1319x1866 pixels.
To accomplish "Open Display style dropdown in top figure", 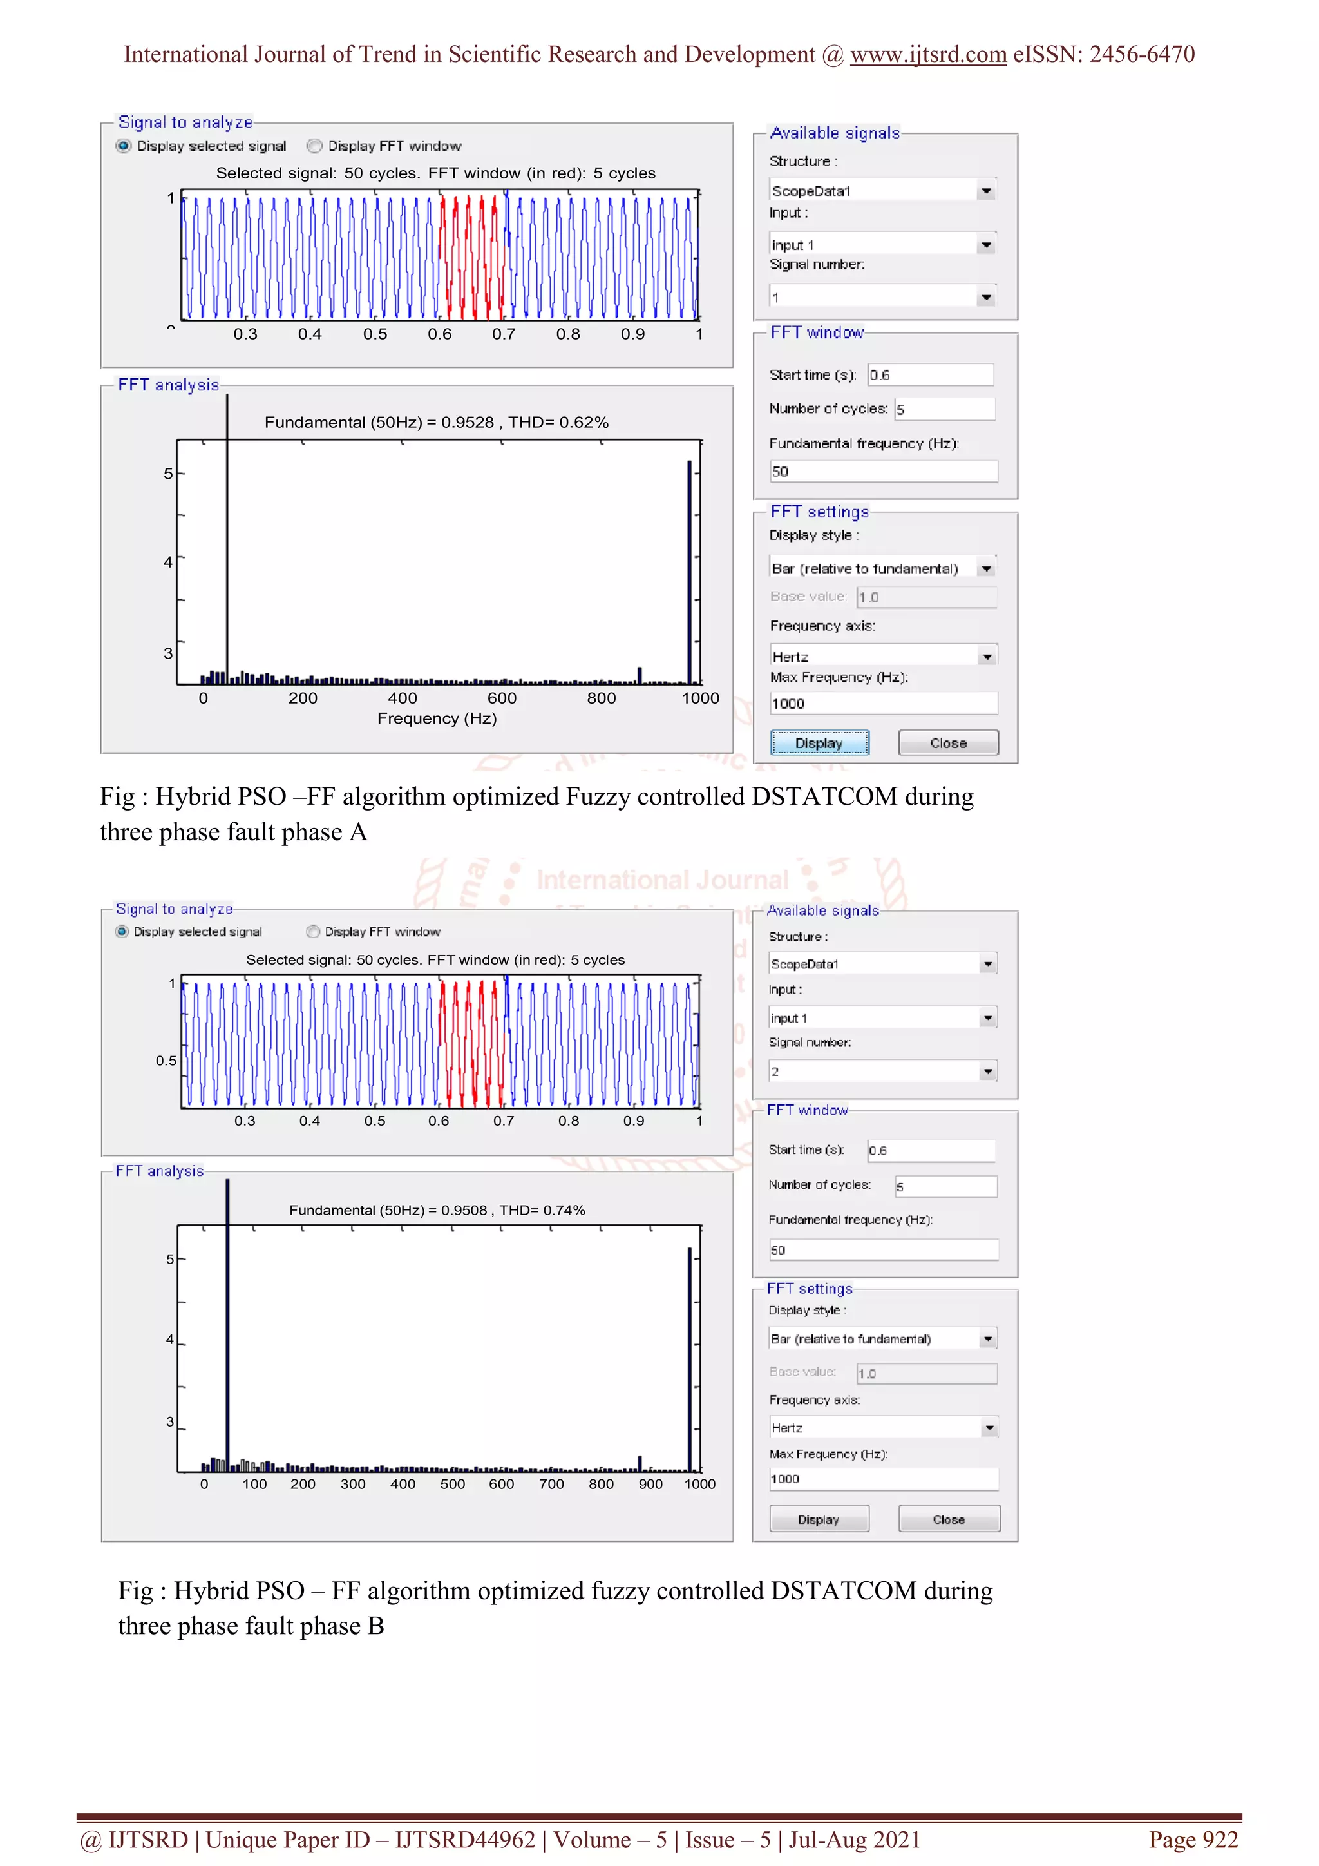I will coord(882,568).
